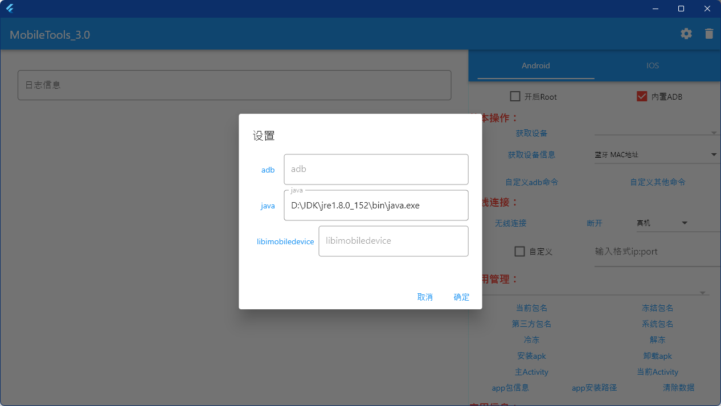Close the MobileTools window

coord(707,9)
